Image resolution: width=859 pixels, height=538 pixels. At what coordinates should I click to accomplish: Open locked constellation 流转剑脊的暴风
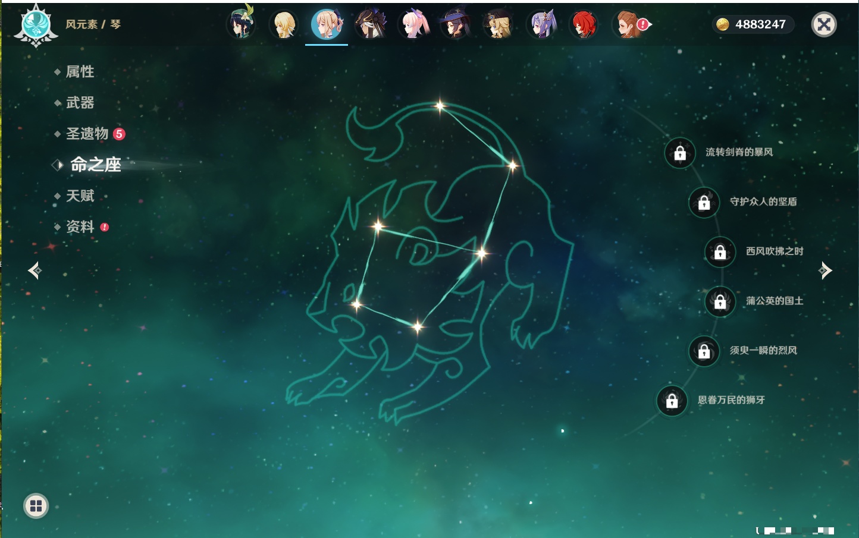(x=680, y=153)
